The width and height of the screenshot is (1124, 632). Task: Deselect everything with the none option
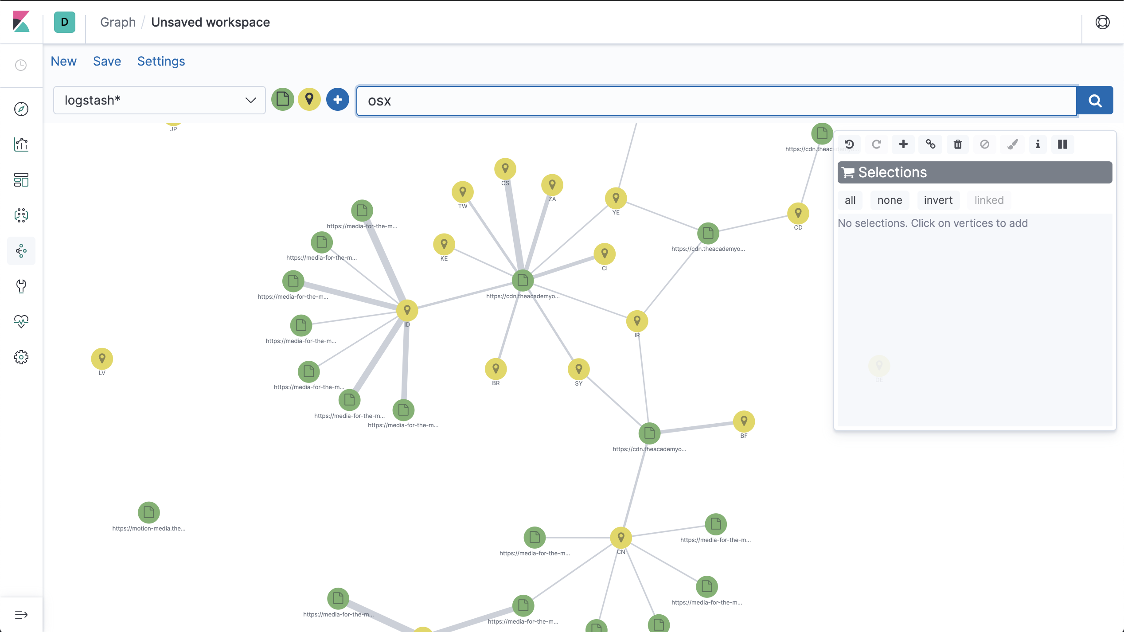pyautogui.click(x=890, y=200)
